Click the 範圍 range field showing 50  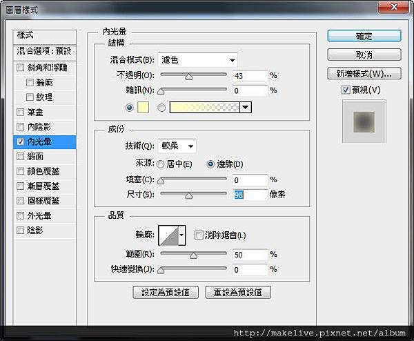(250, 255)
